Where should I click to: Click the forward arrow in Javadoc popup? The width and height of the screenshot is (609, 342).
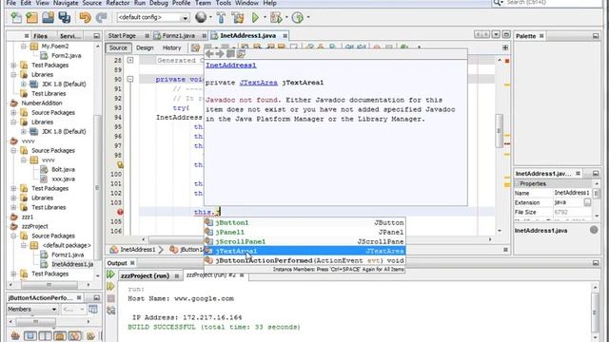[x=220, y=54]
